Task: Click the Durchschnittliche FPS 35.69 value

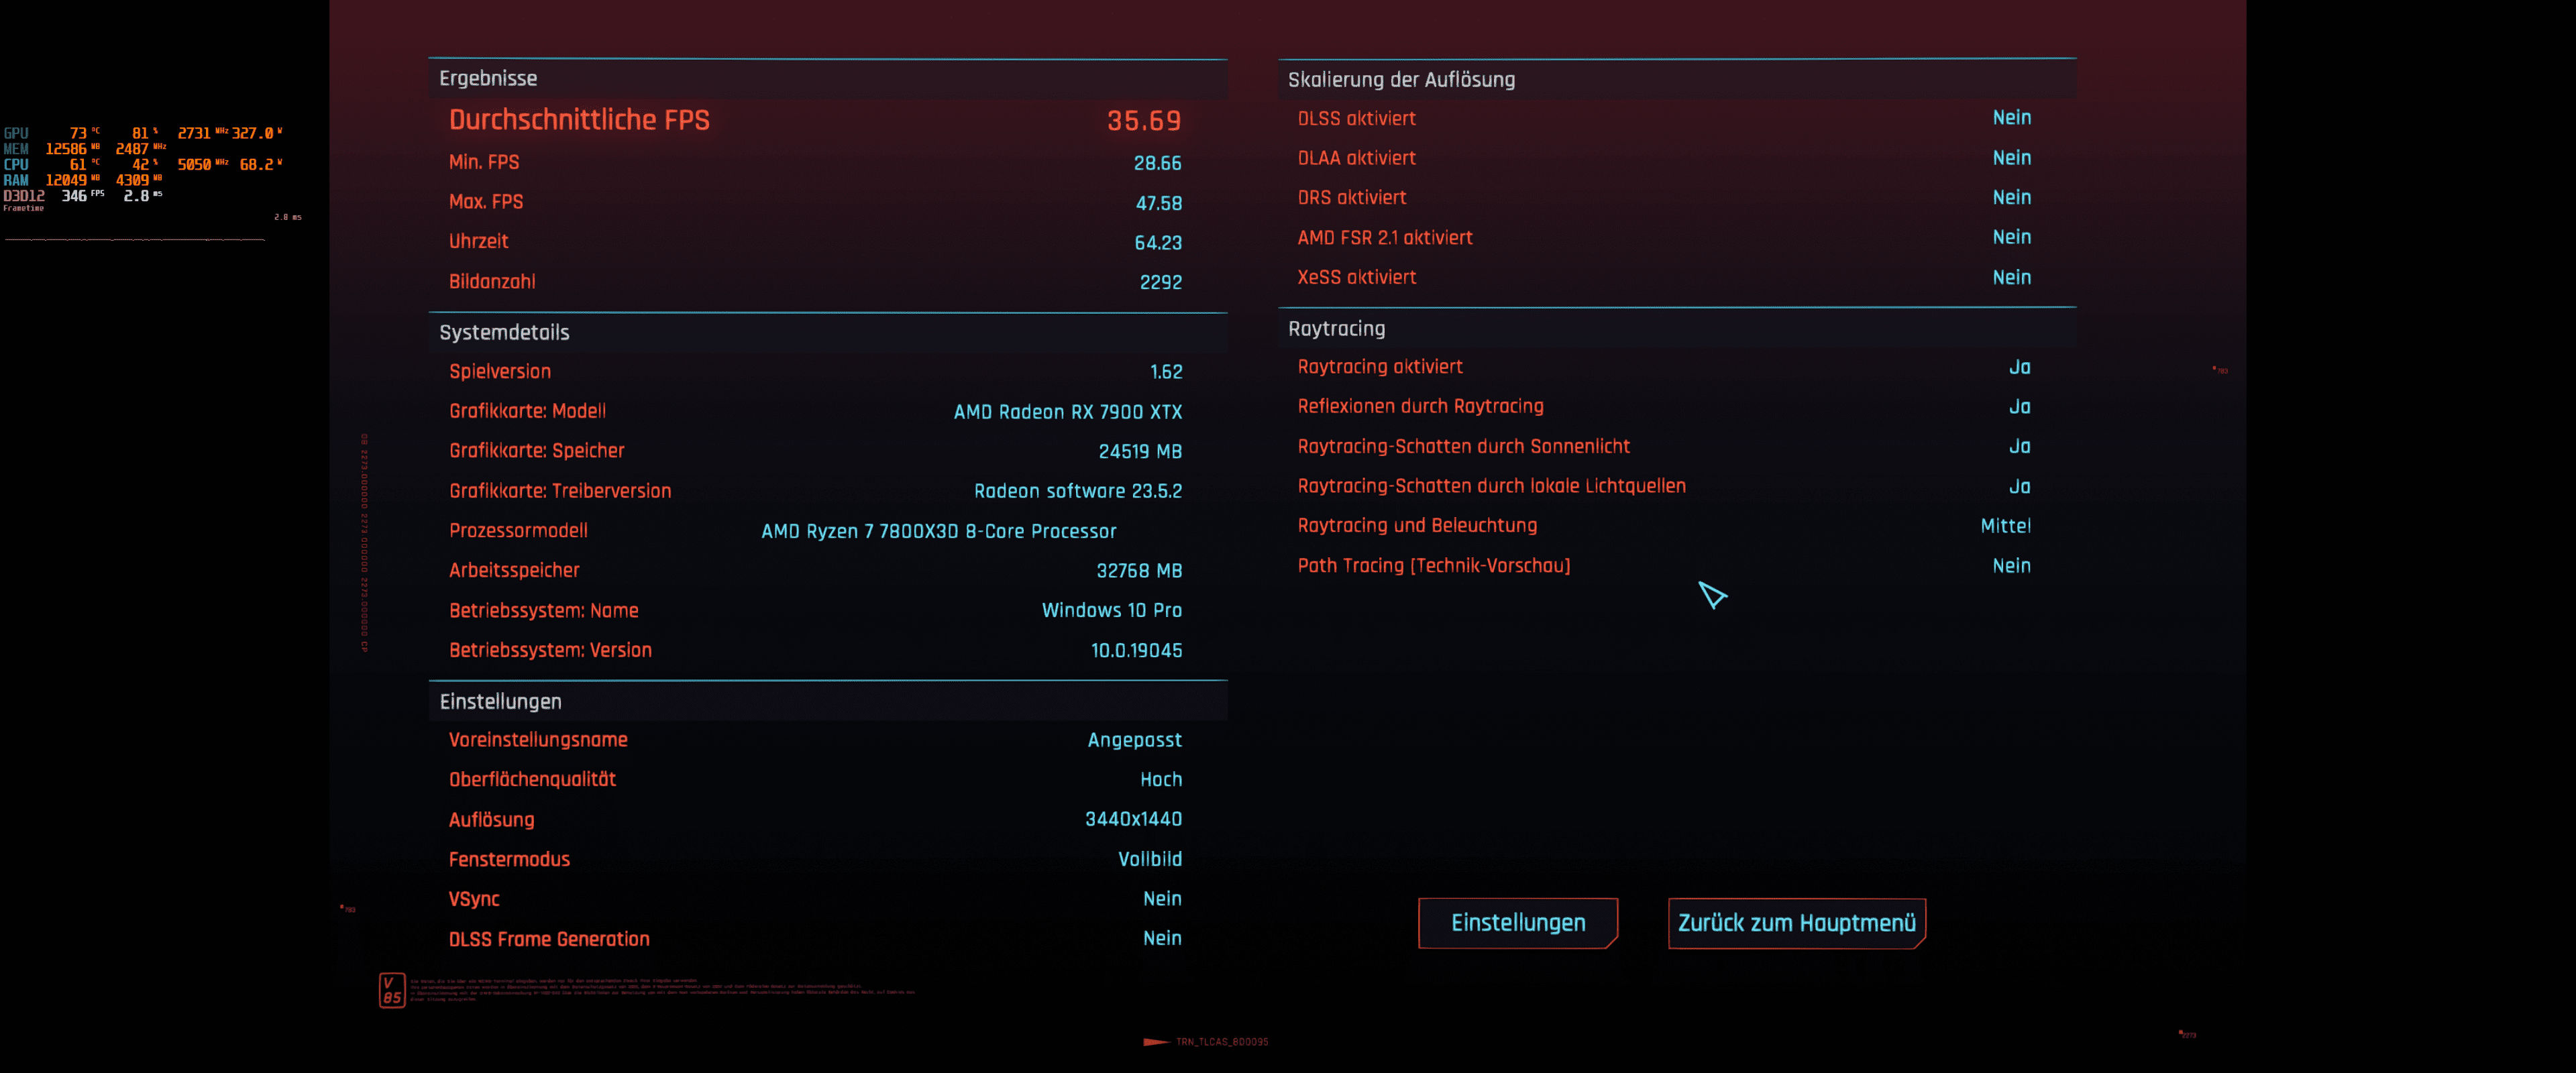Action: coord(1143,121)
